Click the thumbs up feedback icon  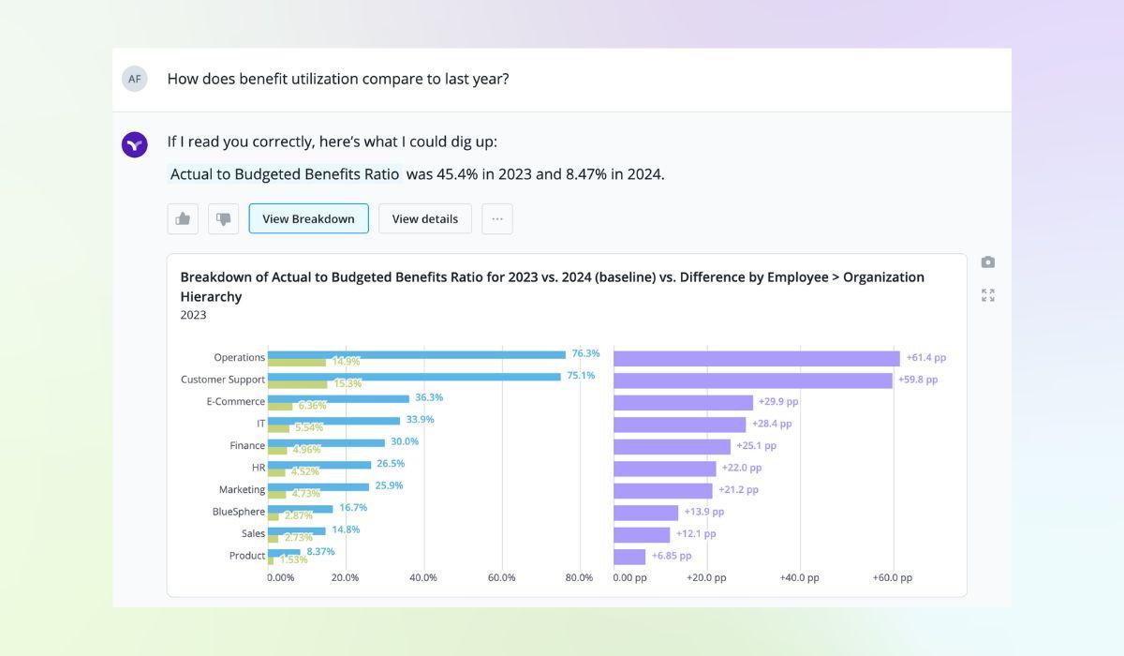click(183, 218)
